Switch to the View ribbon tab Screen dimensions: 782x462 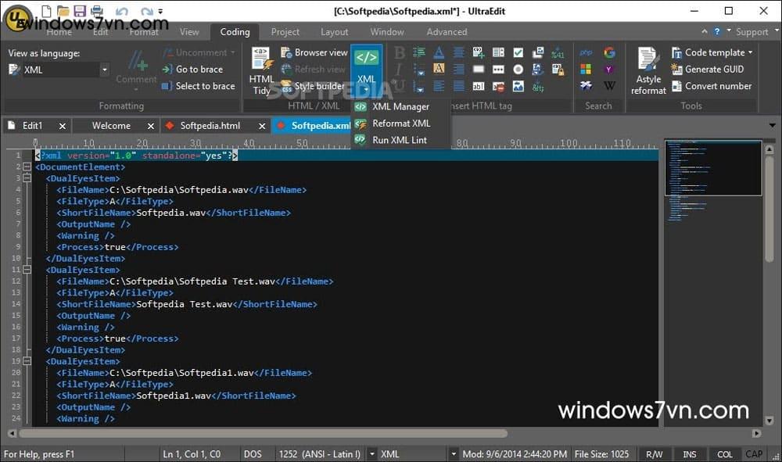pos(189,32)
